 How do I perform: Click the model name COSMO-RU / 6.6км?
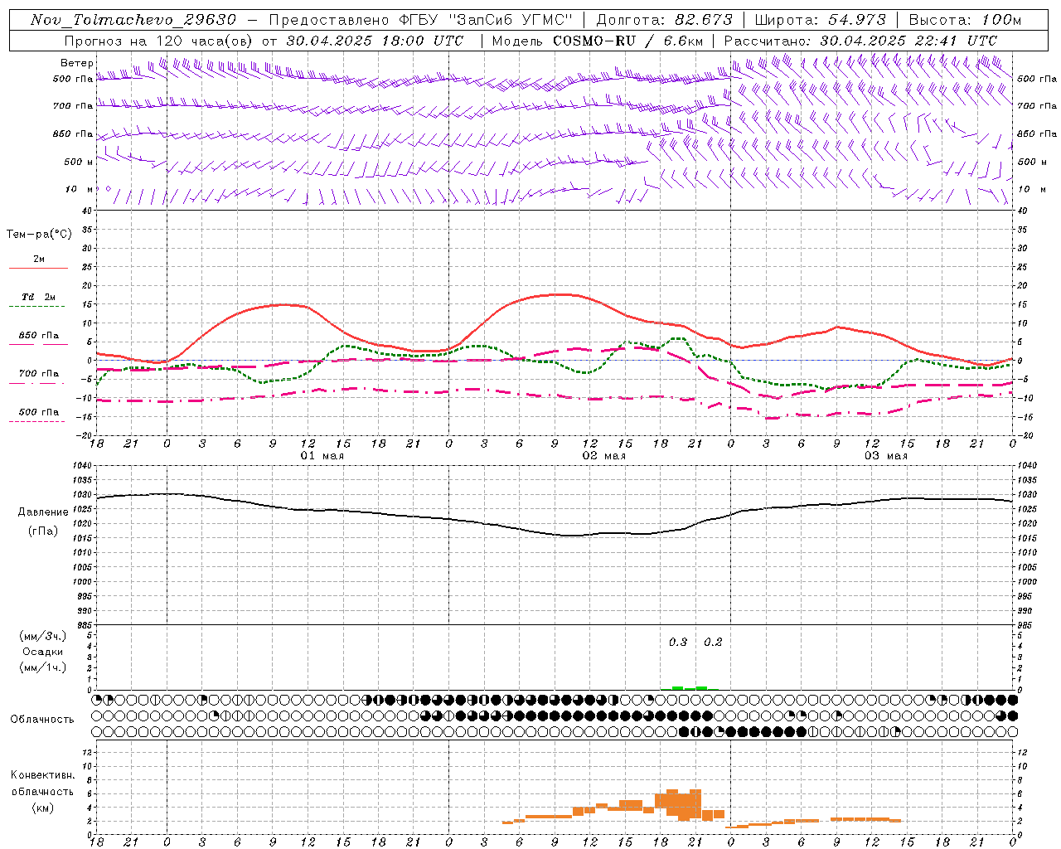[628, 41]
